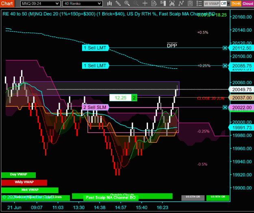The width and height of the screenshot is (254, 213).
Task: Select the lower 1 Sell LMT order at 20085.75
Action: click(x=96, y=65)
